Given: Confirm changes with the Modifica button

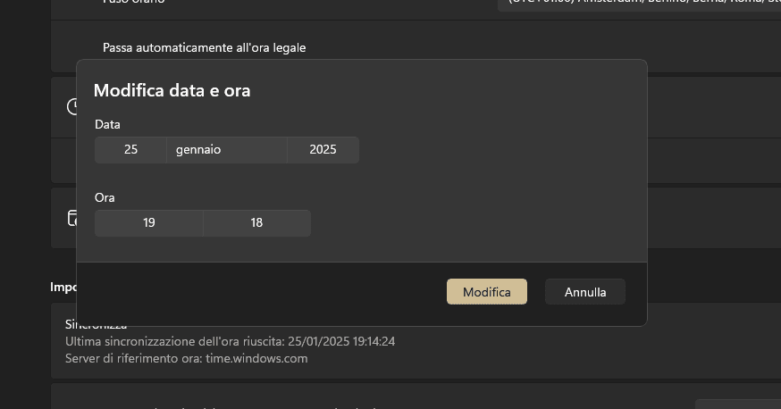Looking at the screenshot, I should 487,292.
